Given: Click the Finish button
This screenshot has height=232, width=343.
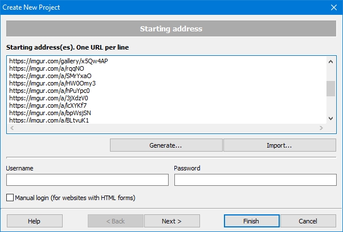Looking at the screenshot, I should (252, 221).
